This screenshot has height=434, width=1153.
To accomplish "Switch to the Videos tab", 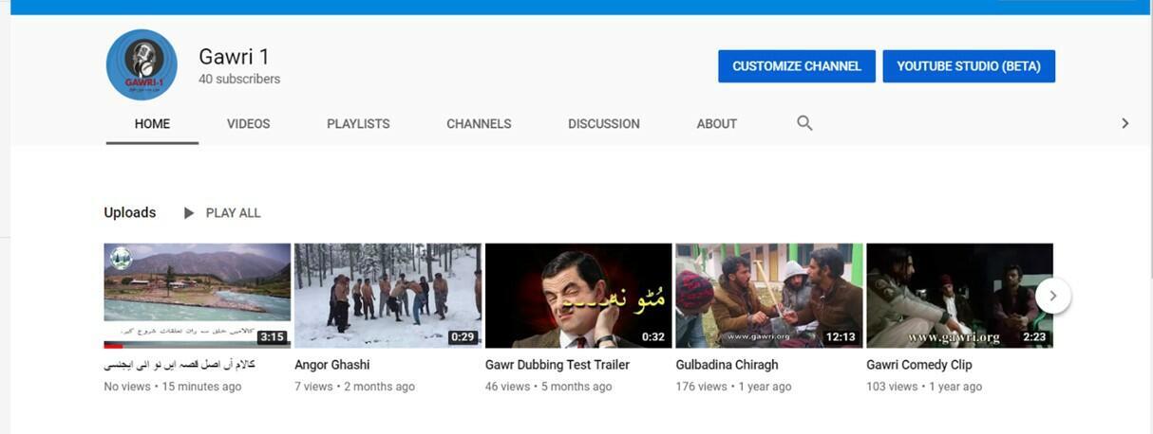I will (249, 124).
